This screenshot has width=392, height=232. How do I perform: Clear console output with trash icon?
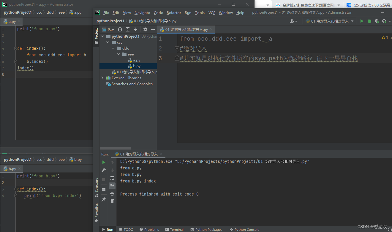[112, 201]
